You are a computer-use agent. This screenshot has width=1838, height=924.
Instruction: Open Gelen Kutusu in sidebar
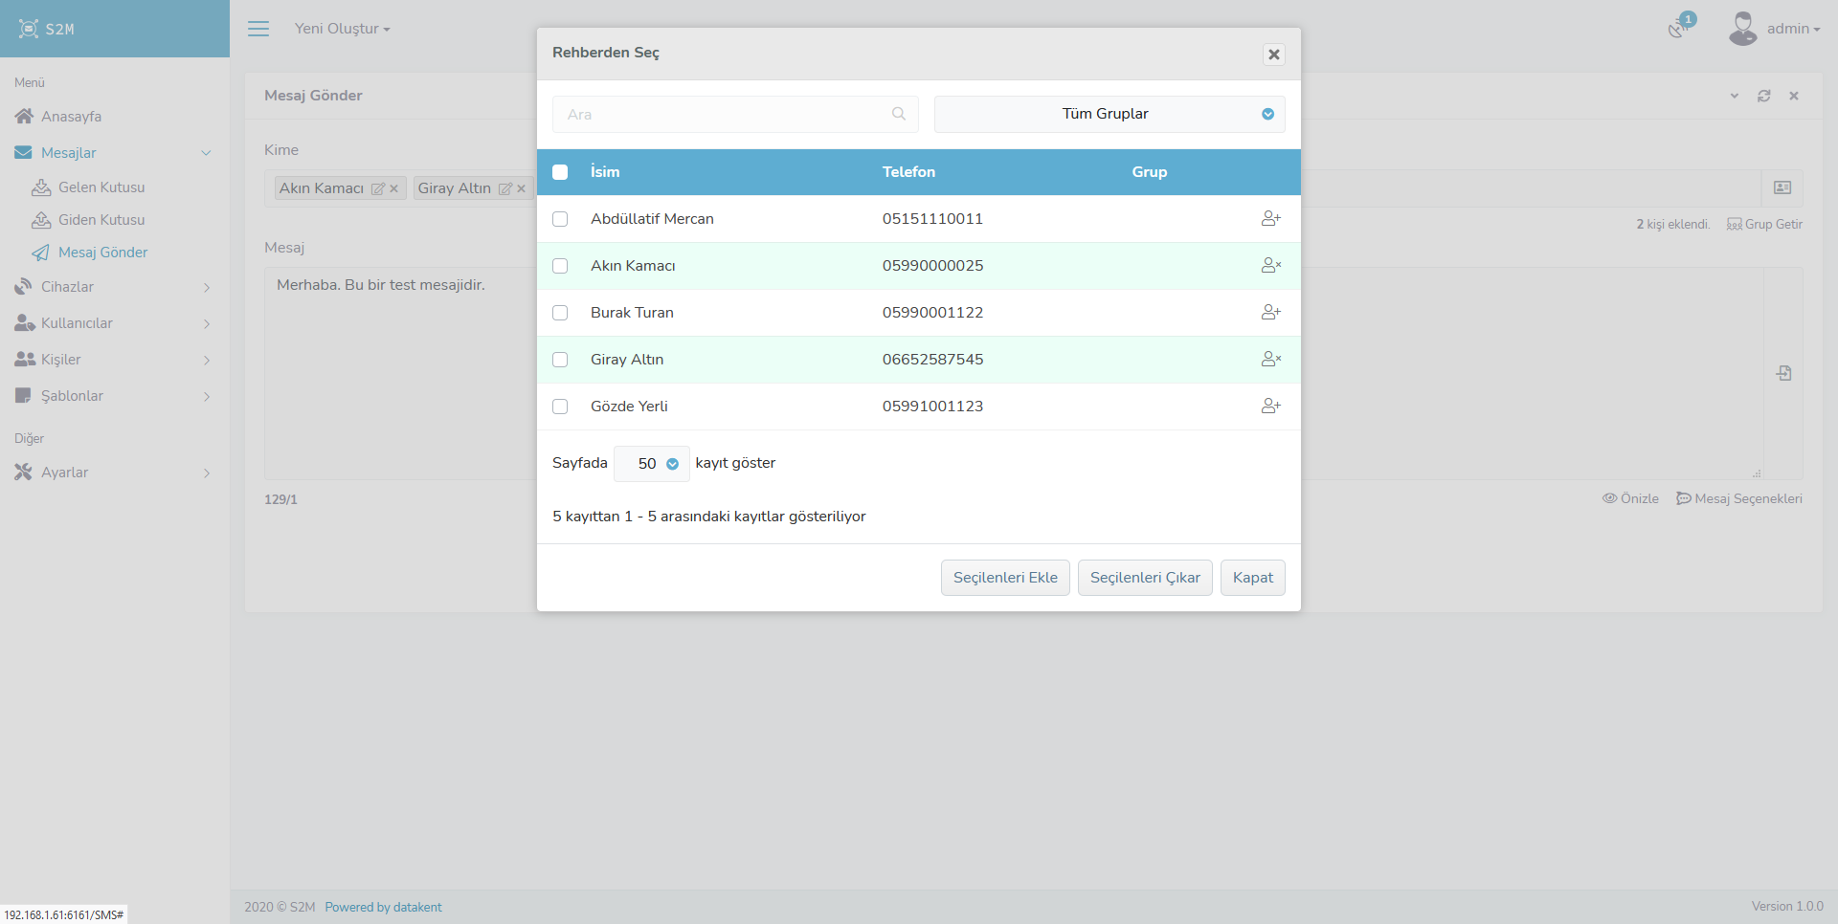pyautogui.click(x=101, y=187)
